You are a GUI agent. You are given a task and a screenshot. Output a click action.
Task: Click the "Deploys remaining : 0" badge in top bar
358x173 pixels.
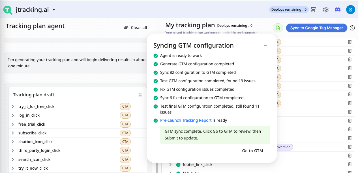click(289, 10)
